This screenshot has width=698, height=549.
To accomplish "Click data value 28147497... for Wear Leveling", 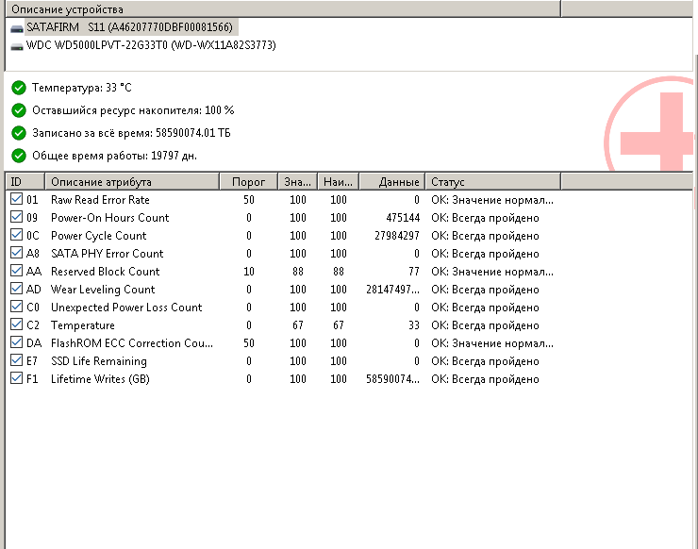I will 392,290.
